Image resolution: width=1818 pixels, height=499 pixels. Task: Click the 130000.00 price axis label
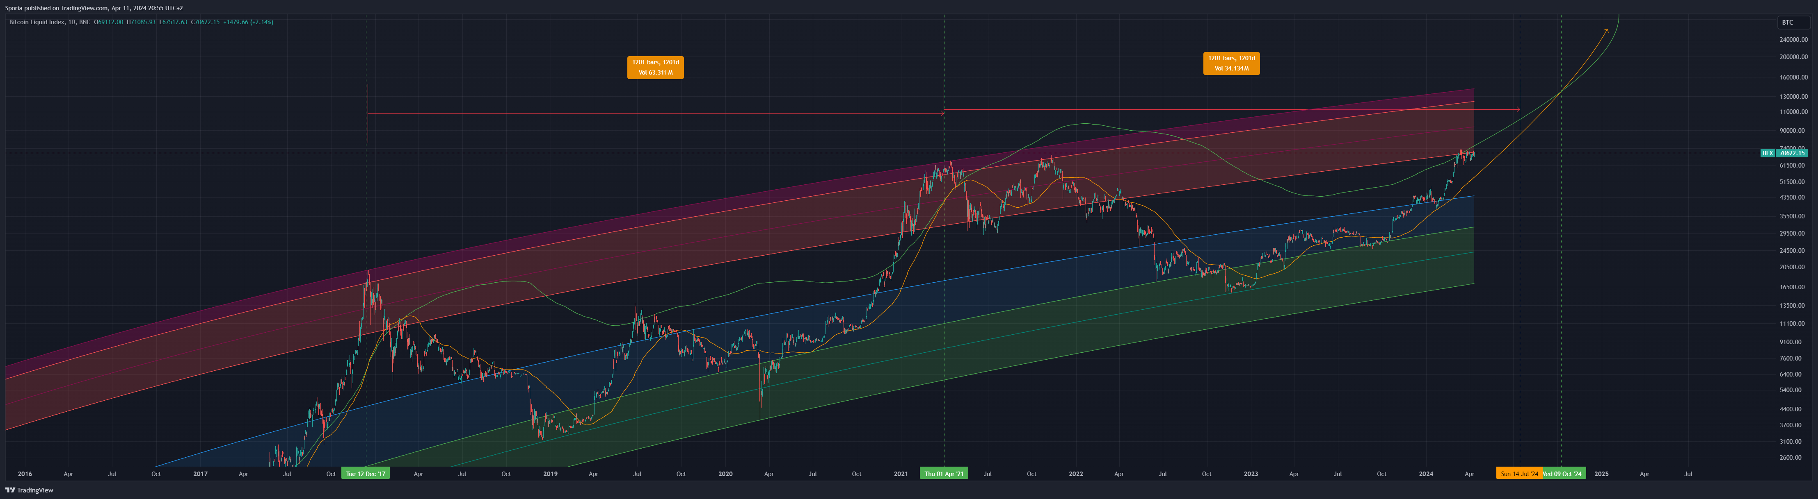tap(1793, 97)
